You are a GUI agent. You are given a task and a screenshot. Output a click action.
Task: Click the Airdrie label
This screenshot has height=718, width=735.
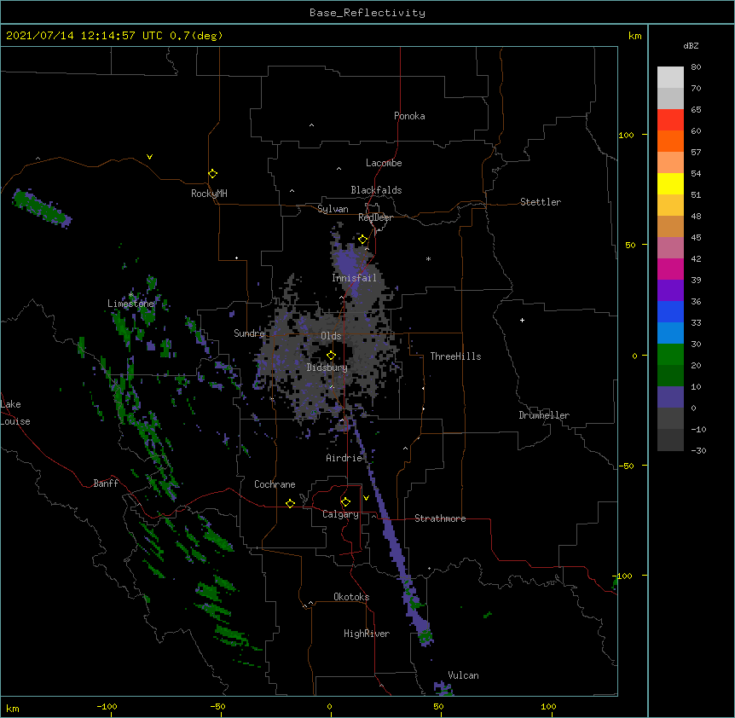[344, 458]
